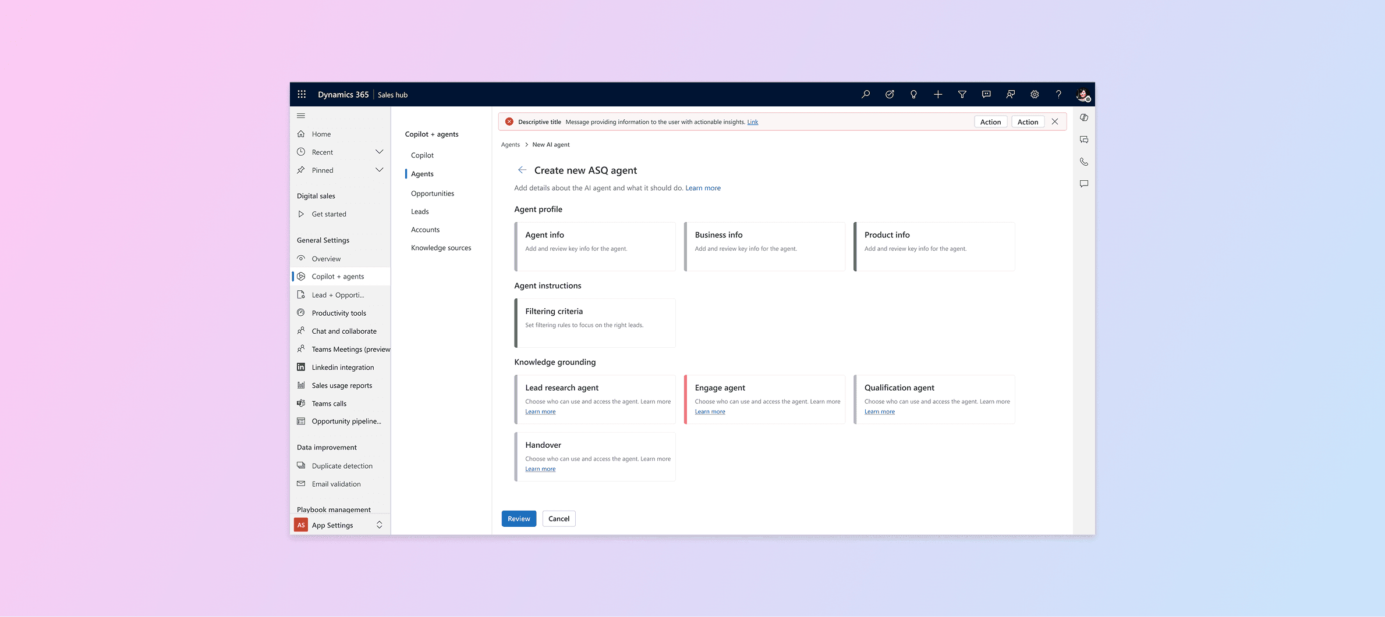Select Knowledge sources in secondary navigation
1385x617 pixels.
click(x=441, y=248)
